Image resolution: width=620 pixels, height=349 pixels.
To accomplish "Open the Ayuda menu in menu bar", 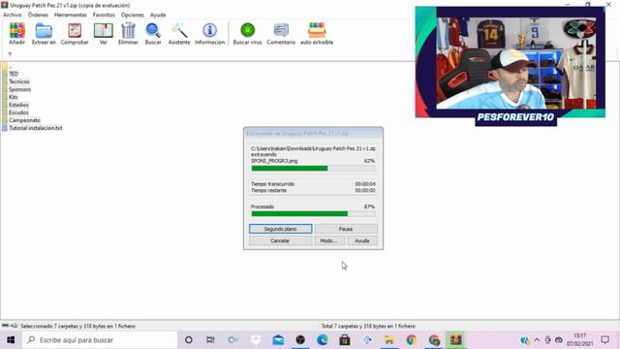I will 158,15.
